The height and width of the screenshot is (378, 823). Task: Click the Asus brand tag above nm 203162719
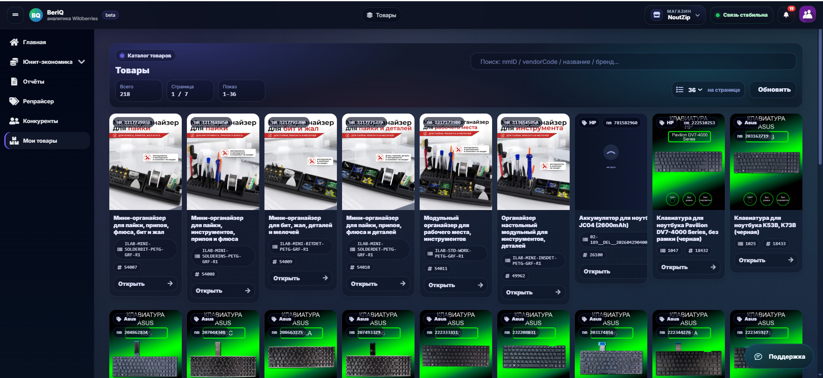[747, 123]
